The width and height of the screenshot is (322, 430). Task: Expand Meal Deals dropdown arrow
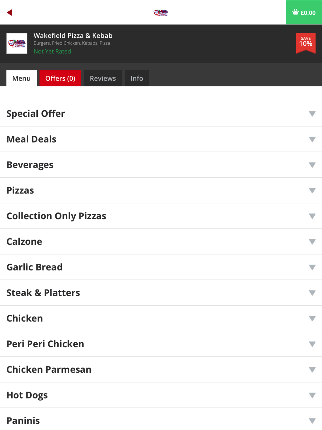tap(312, 139)
